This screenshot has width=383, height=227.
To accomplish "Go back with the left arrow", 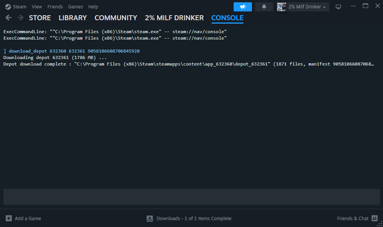I will pyautogui.click(x=8, y=18).
